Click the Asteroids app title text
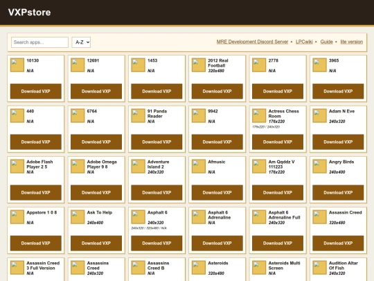Image resolution: width=374 pixels, height=281 pixels. pyautogui.click(x=218, y=263)
